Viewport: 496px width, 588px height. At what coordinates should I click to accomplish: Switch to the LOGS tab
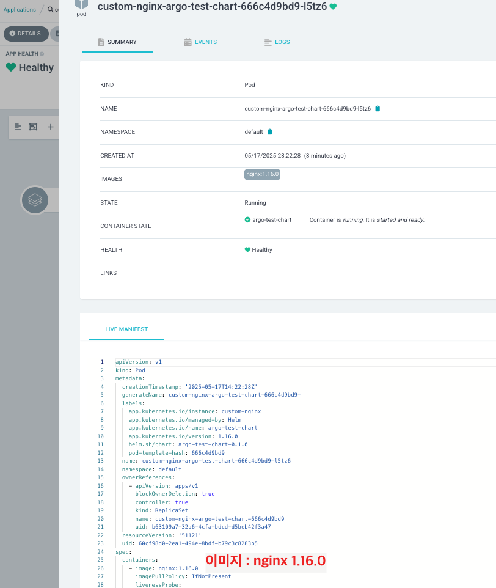(277, 42)
